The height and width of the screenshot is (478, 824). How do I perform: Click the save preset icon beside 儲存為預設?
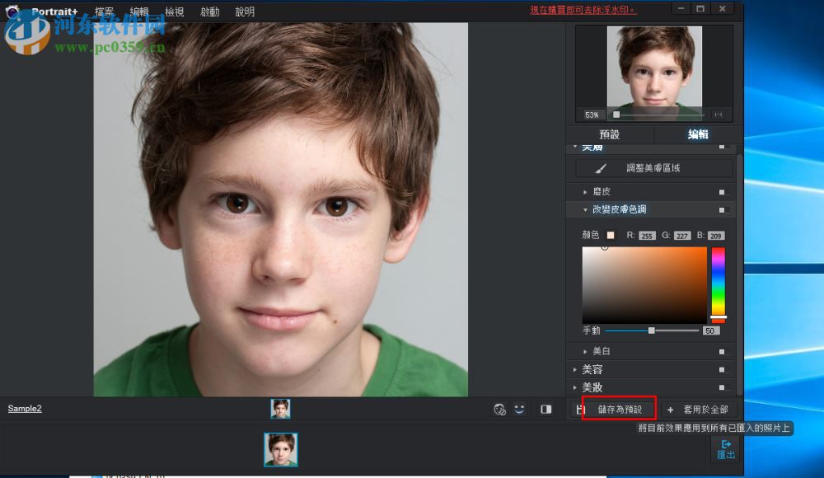click(x=579, y=409)
